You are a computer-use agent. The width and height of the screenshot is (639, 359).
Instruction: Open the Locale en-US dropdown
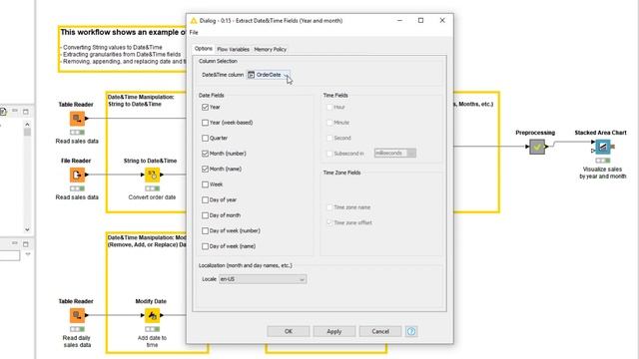coord(263,279)
